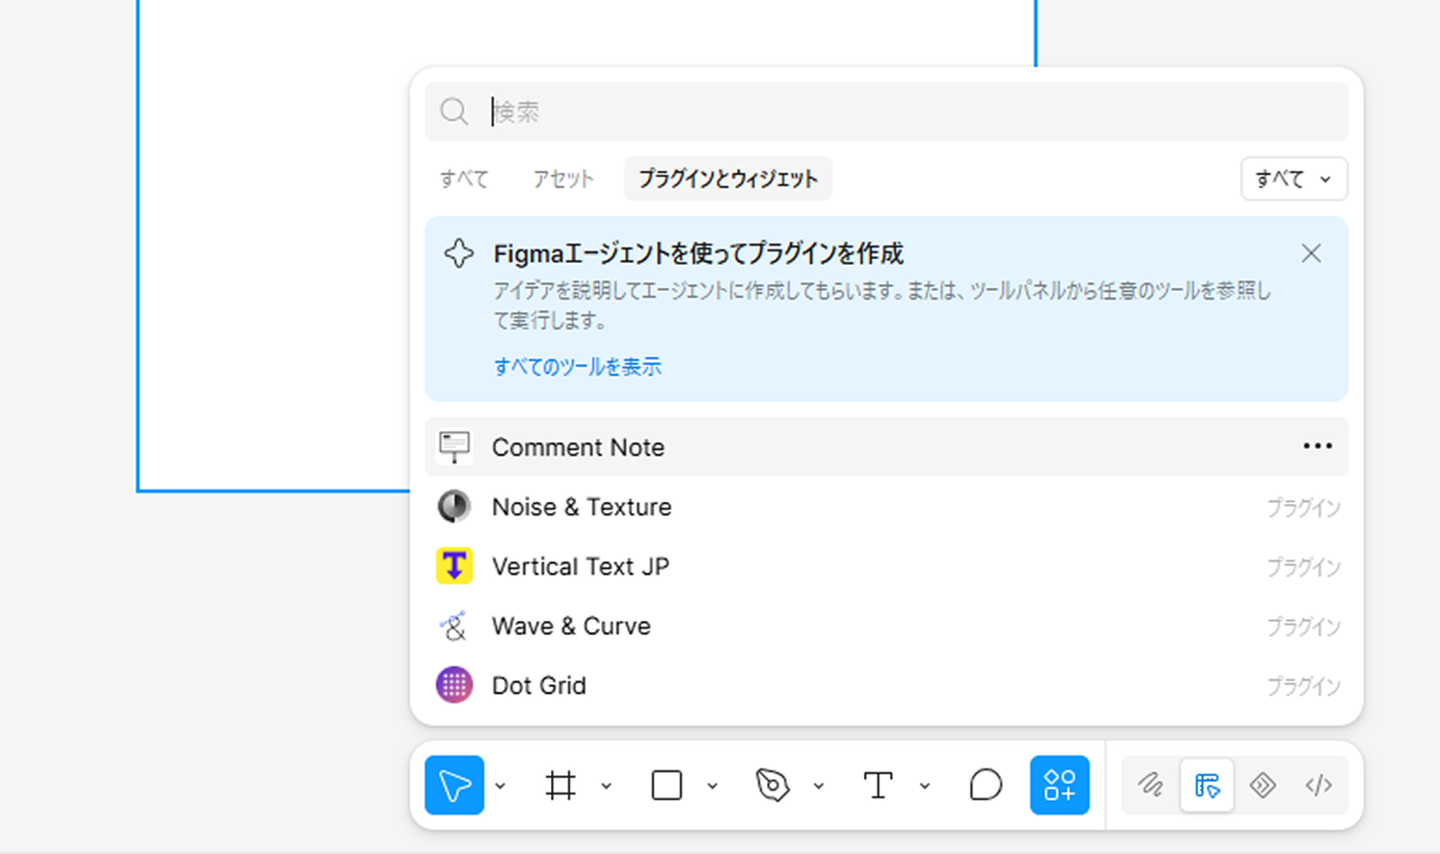Open Move tool options dropdown arrow
Image resolution: width=1440 pixels, height=854 pixels.
(500, 786)
